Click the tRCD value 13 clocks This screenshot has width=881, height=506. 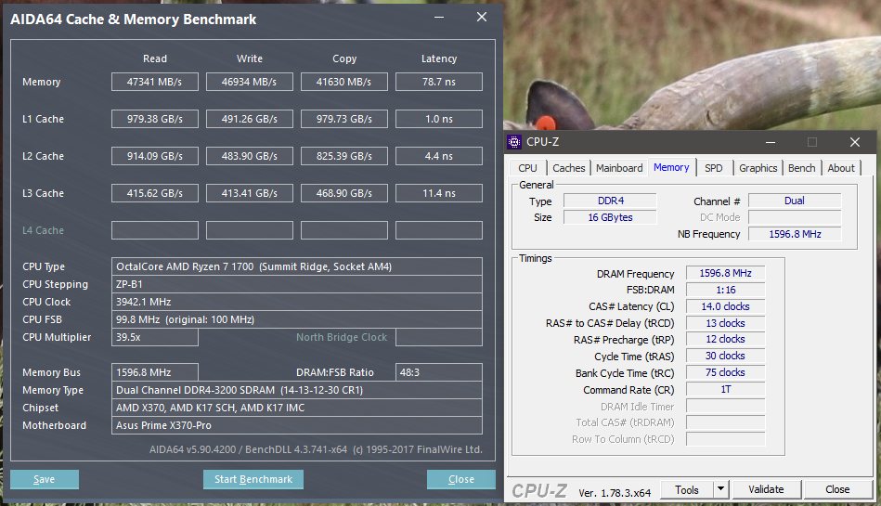pyautogui.click(x=725, y=323)
